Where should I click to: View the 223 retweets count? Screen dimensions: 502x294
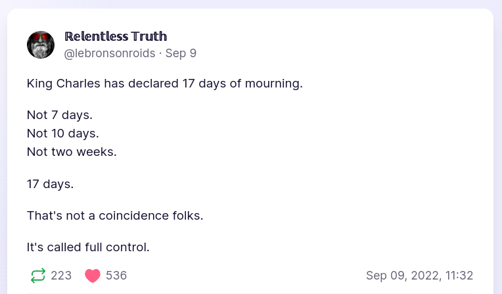61,276
